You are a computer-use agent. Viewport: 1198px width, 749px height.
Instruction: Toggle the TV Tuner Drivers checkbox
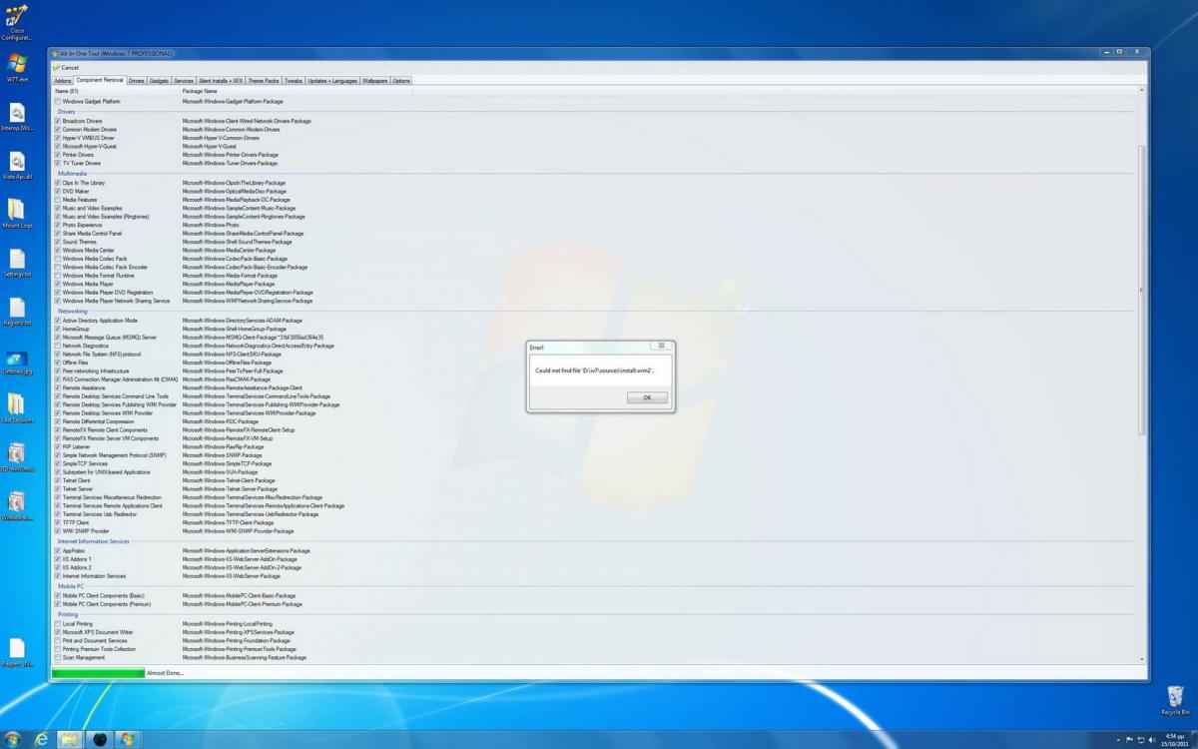(58, 163)
